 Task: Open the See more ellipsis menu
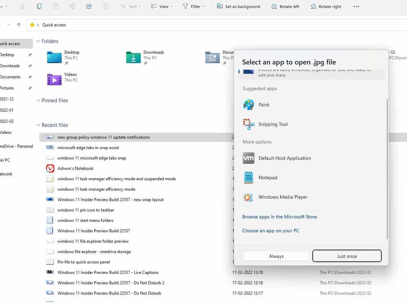(356, 7)
